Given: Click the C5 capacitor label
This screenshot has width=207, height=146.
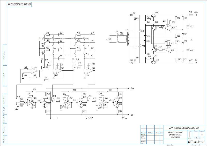Looking at the screenshot, I should point(62,65).
